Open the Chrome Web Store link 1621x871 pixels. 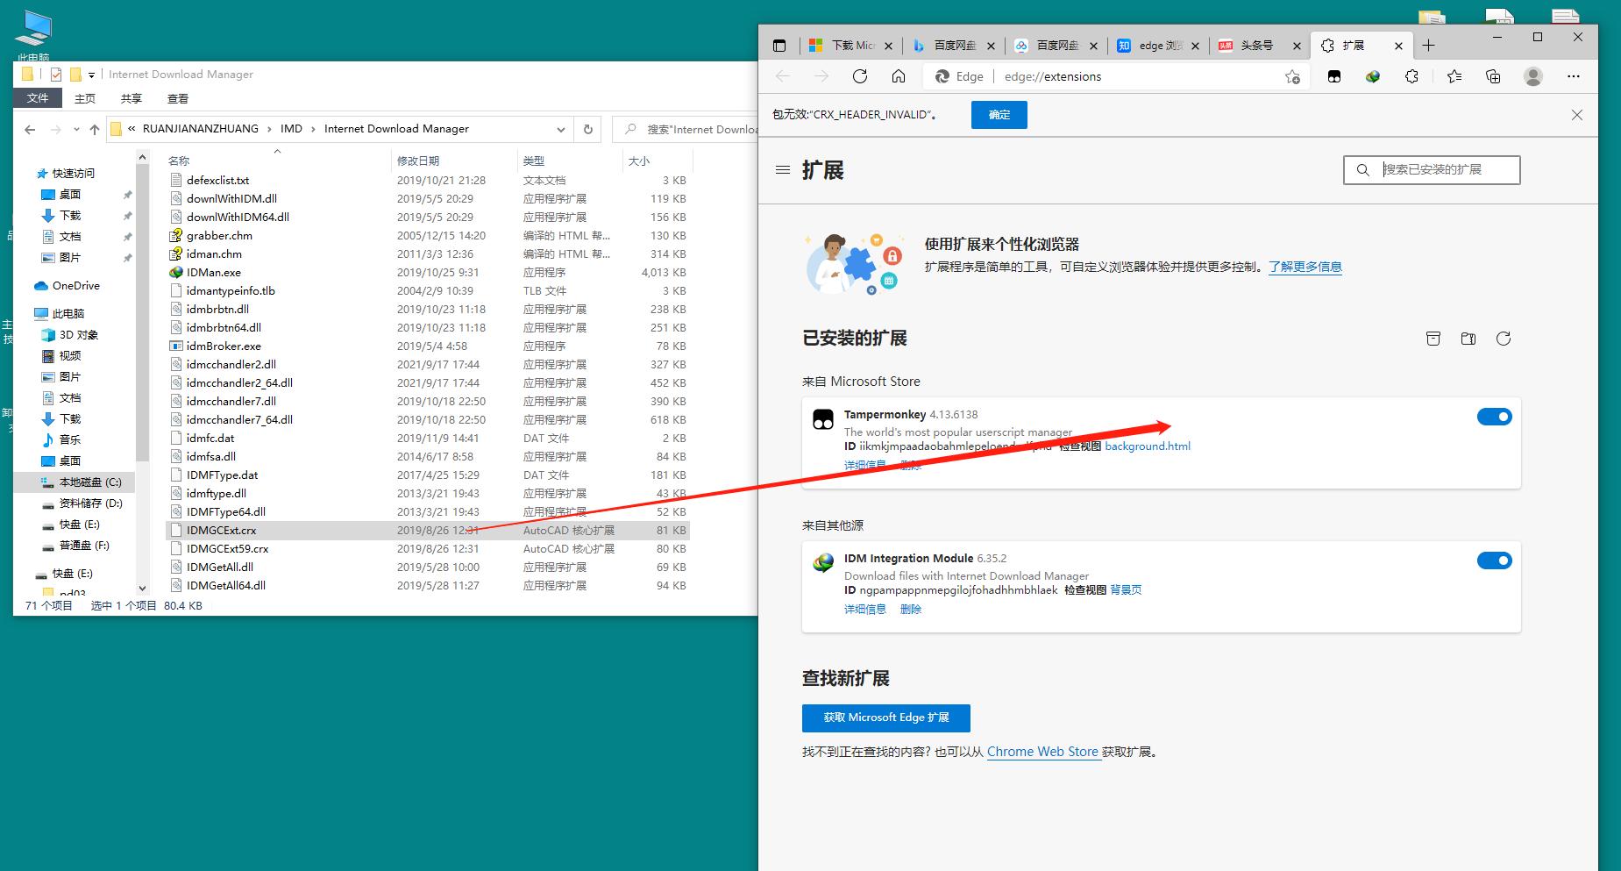point(1042,752)
